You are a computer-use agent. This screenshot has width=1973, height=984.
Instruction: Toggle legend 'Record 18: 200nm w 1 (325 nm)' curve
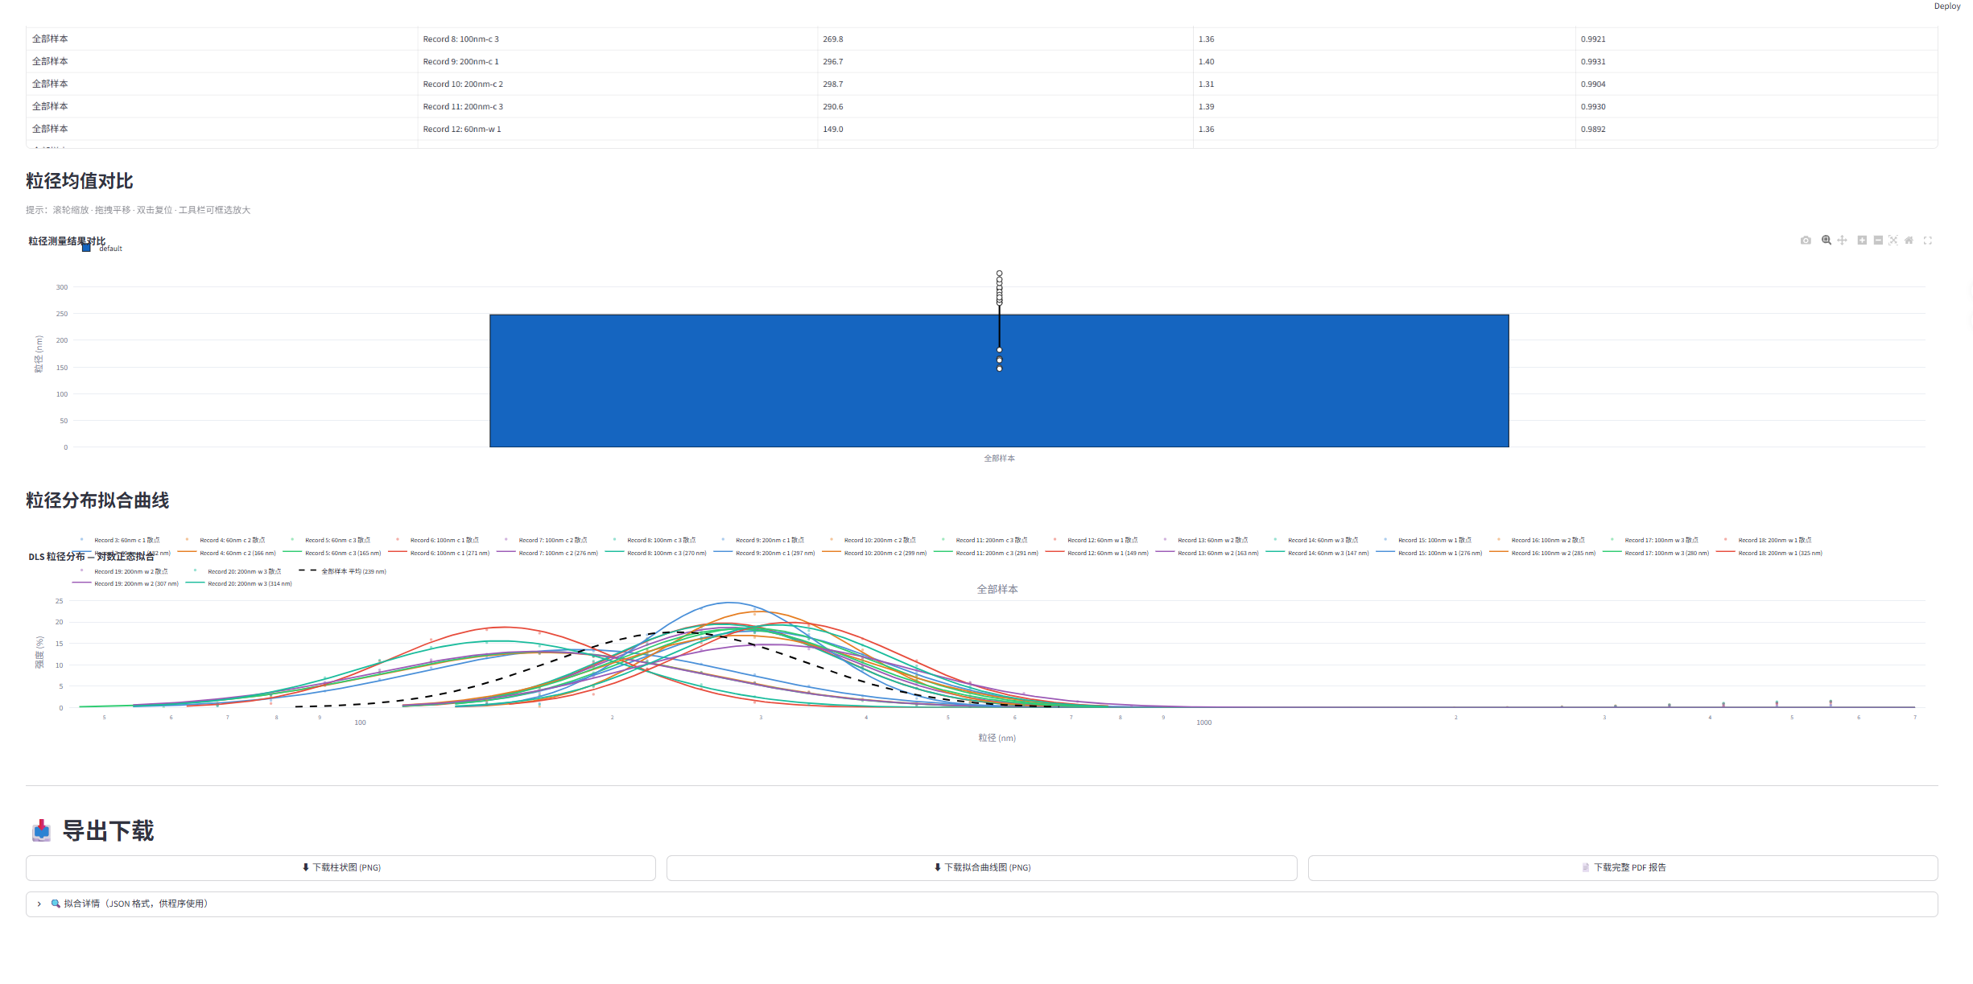click(x=1769, y=554)
